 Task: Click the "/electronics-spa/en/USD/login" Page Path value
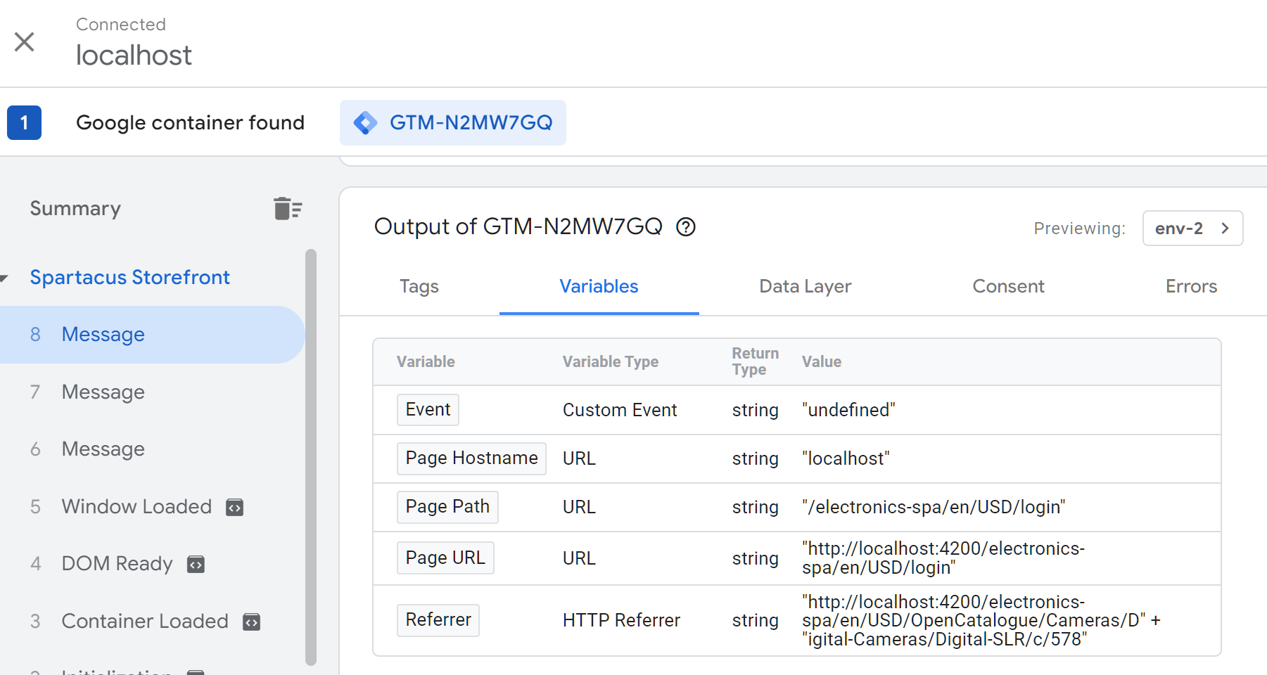[934, 507]
